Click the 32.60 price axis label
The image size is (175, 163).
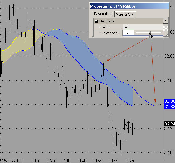[x=169, y=80]
